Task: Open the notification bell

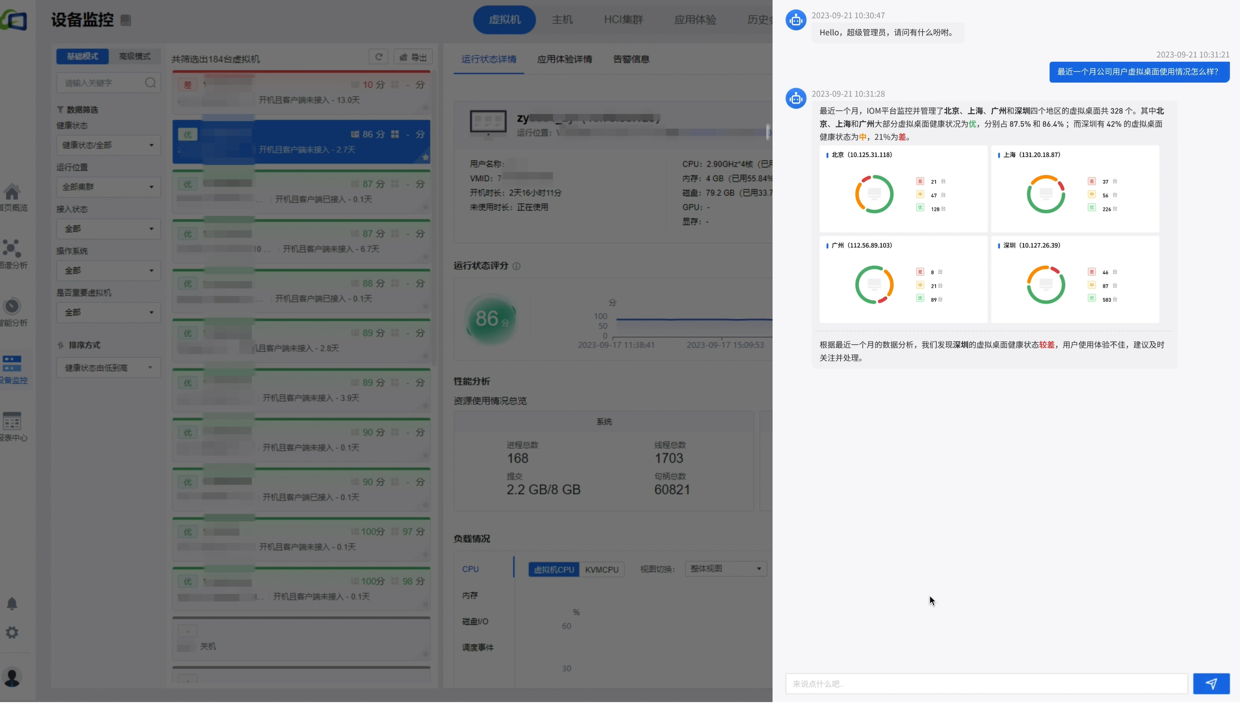Action: pyautogui.click(x=12, y=604)
